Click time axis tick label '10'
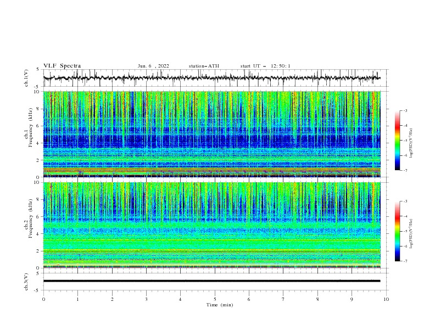The width and height of the screenshot is (435, 336). pos(386,299)
